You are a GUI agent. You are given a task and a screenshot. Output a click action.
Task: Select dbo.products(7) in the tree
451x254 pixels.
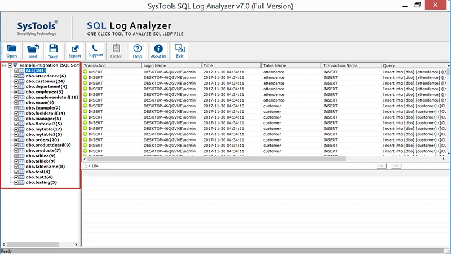point(43,151)
